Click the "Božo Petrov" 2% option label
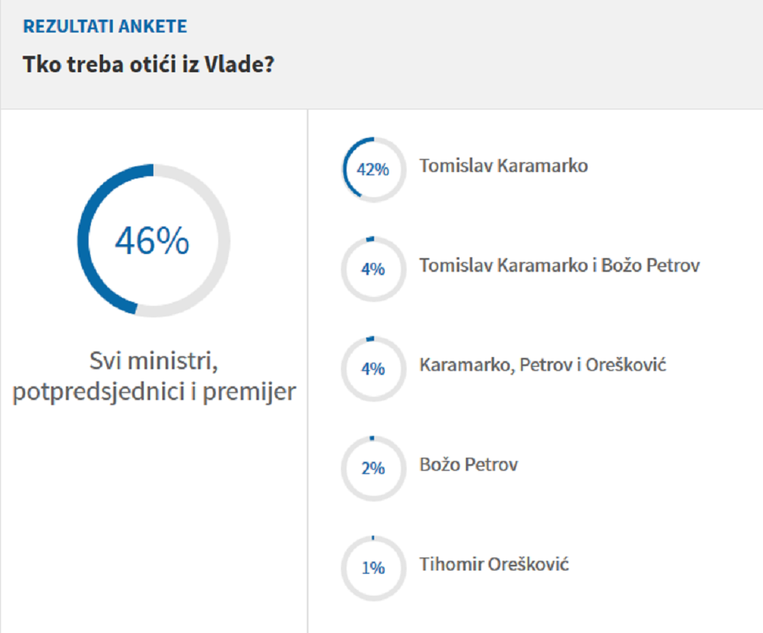Screen dimensions: 763x633 coord(468,465)
